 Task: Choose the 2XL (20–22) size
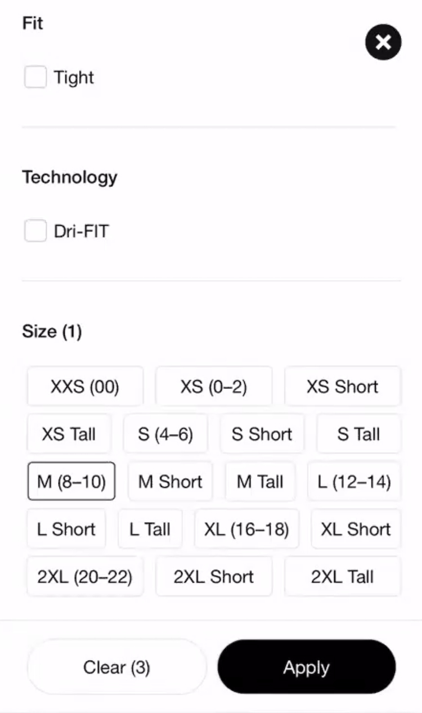(x=85, y=577)
